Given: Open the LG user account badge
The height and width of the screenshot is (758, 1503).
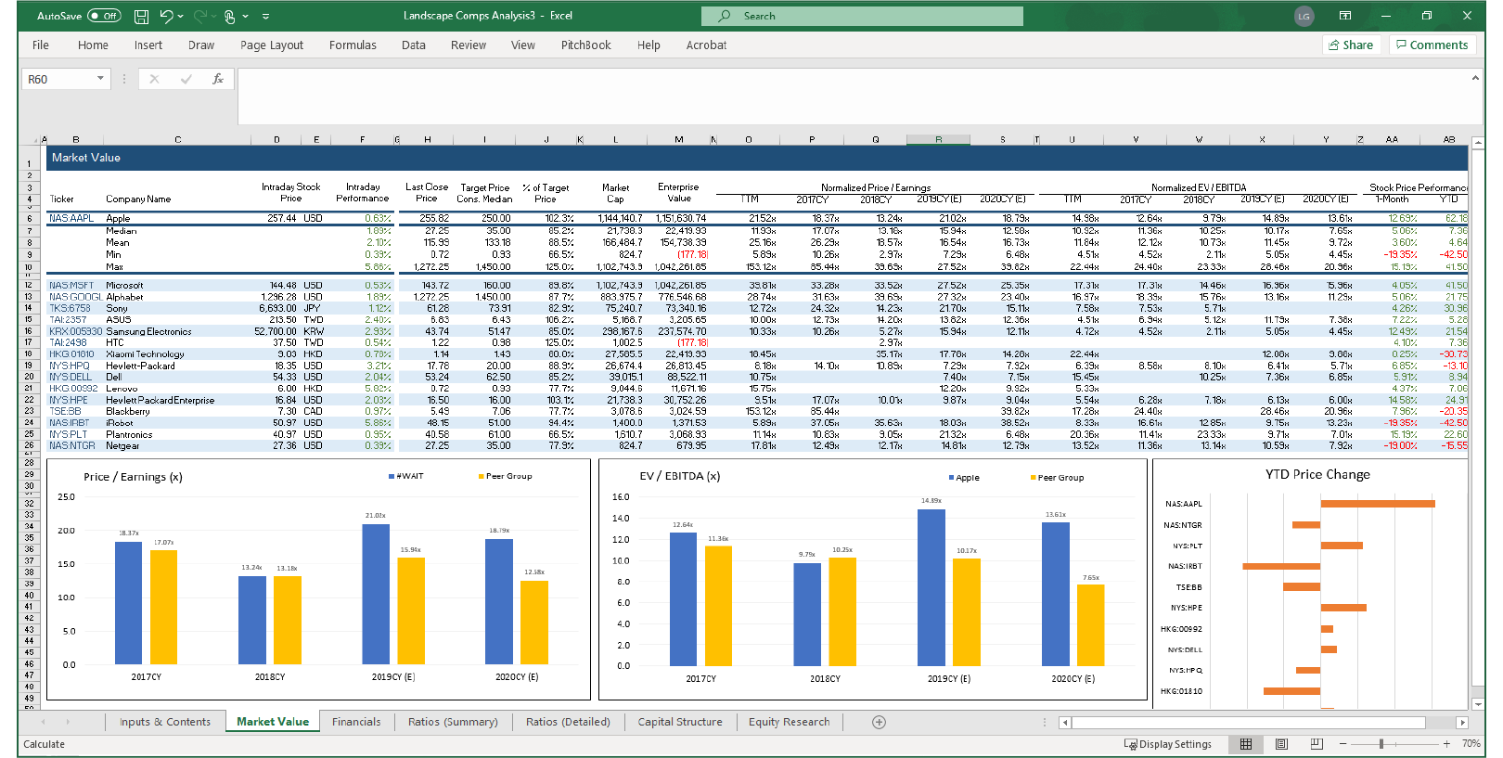Looking at the screenshot, I should pyautogui.click(x=1304, y=16).
